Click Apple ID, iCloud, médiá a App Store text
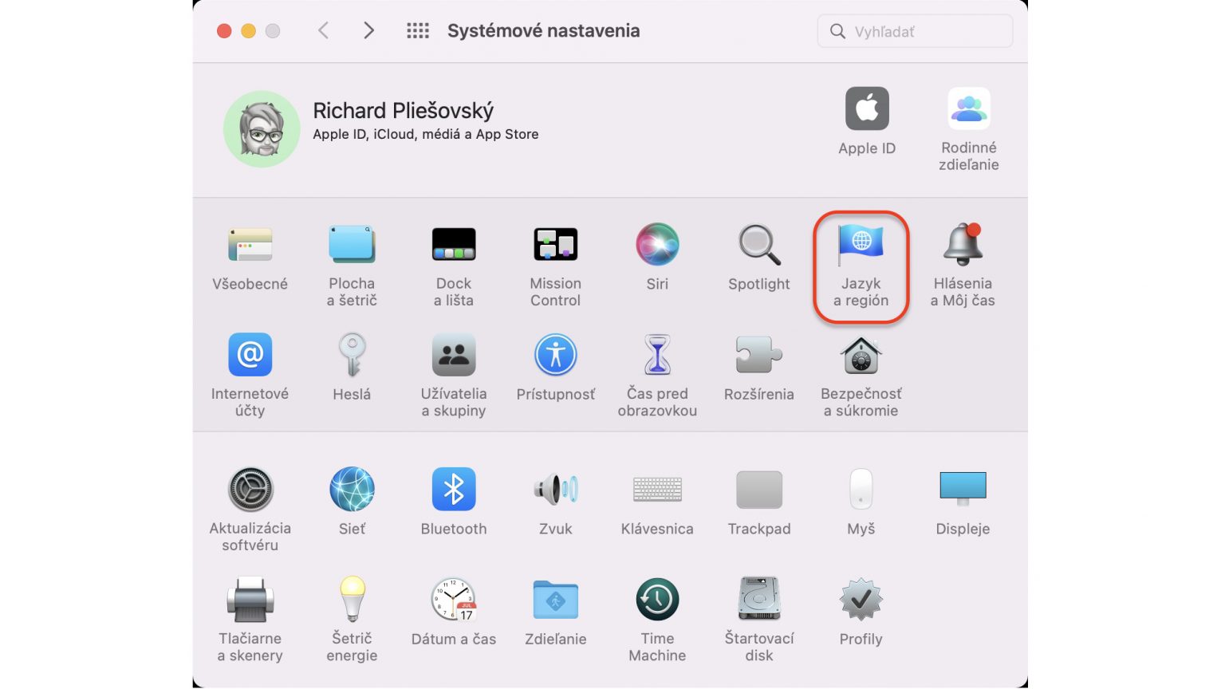The image size is (1225, 689). coord(425,134)
